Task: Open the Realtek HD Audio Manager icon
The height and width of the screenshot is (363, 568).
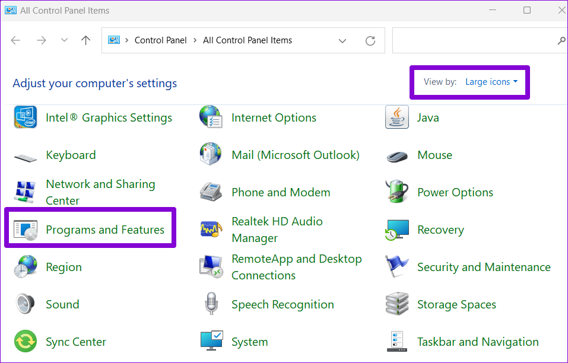Action: [x=211, y=230]
